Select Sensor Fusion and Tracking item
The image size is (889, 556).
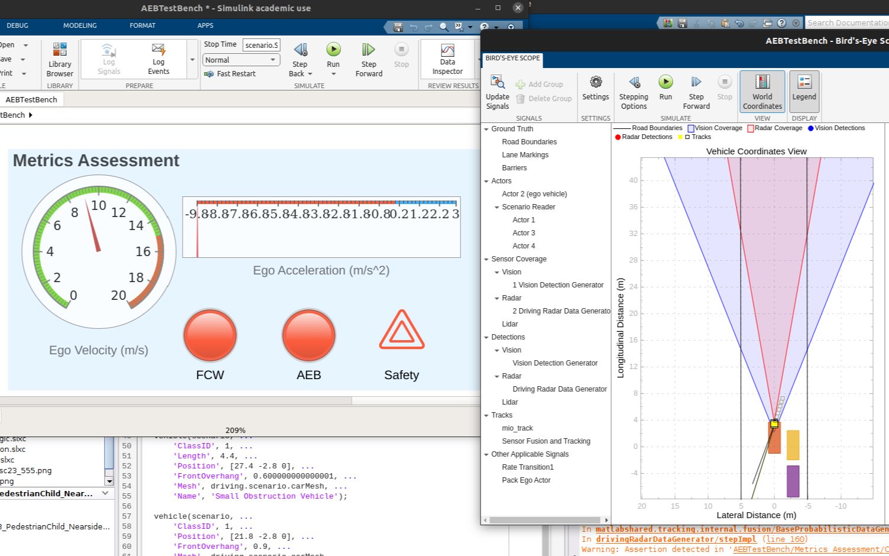point(546,441)
